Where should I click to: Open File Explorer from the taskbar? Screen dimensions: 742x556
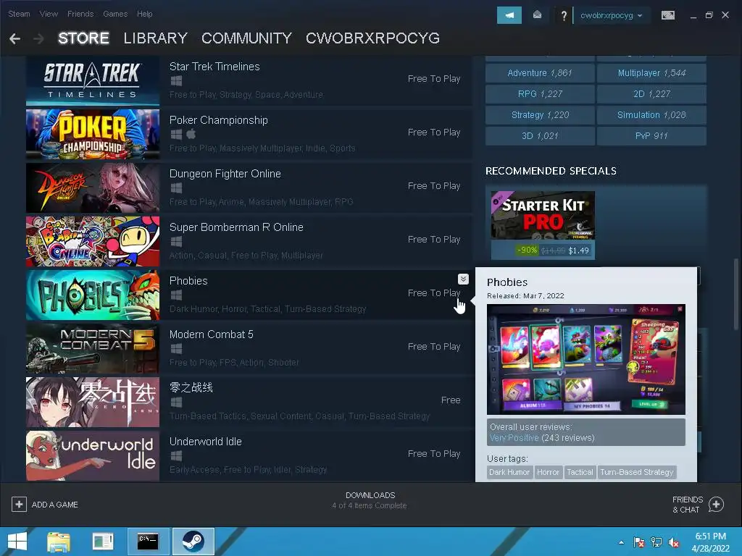pos(59,542)
